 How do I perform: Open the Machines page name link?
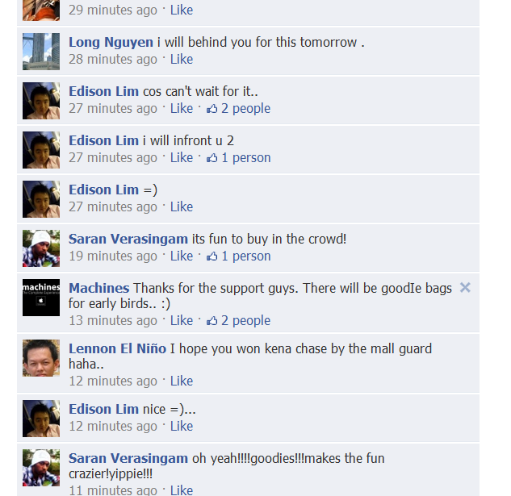point(98,288)
